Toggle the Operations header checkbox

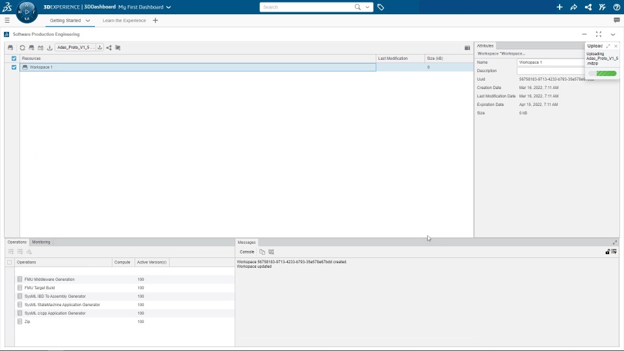[10, 262]
